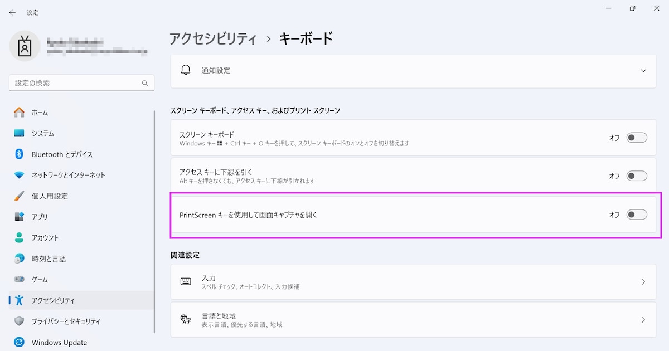669x351 pixels.
Task: Click the privacy shield icon
Action: (x=20, y=321)
